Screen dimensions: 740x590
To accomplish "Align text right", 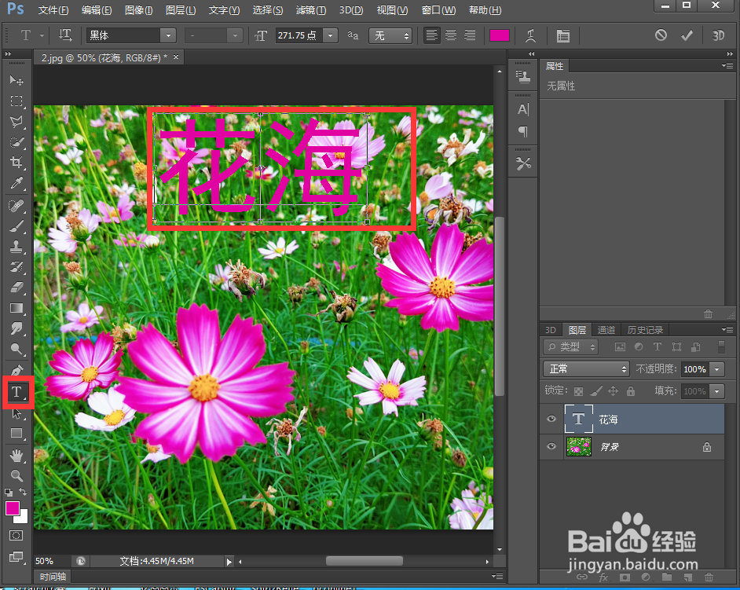I will (x=470, y=35).
